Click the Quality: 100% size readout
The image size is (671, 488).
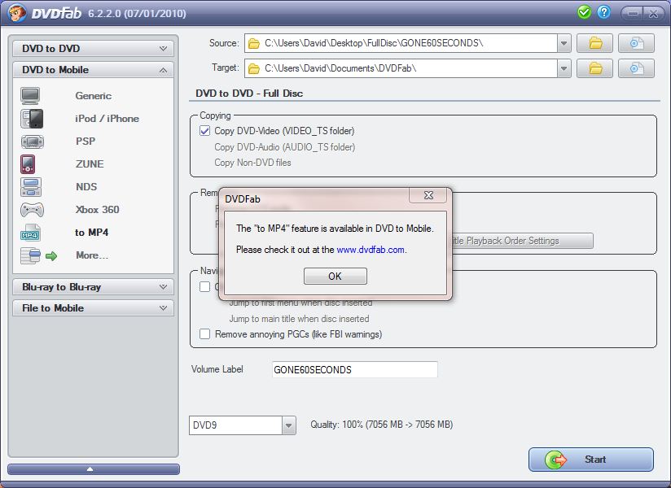tap(382, 425)
